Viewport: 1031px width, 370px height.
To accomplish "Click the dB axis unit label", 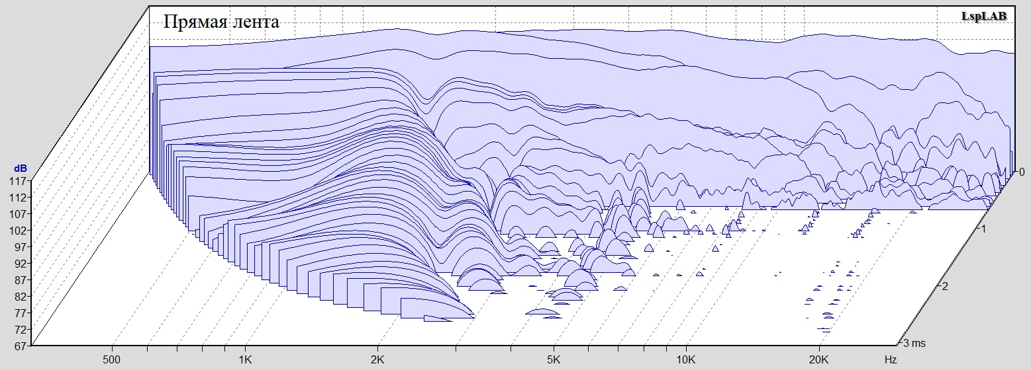I will click(19, 169).
